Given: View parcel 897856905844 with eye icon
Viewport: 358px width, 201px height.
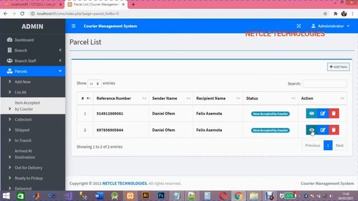Looking at the screenshot, I should (312, 130).
